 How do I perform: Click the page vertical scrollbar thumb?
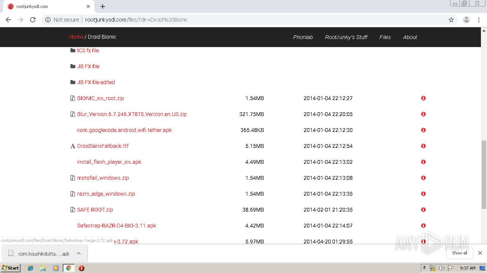click(x=484, y=174)
